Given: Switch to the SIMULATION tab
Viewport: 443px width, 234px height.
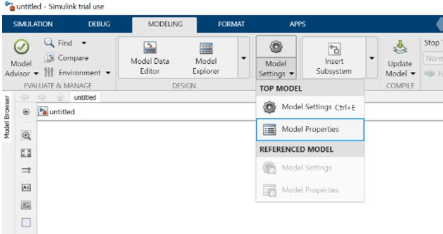Looking at the screenshot, I should pos(33,24).
